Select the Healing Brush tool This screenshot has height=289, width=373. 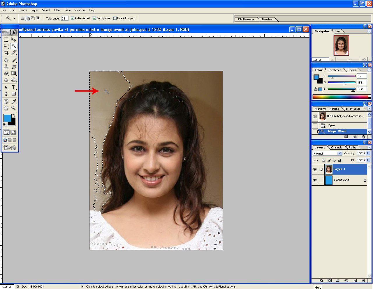tap(6, 61)
